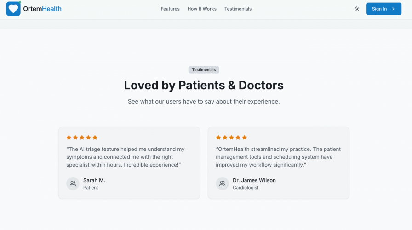This screenshot has width=412, height=230.
Task: Click the chevron arrow inside Sign In
Action: coord(394,9)
